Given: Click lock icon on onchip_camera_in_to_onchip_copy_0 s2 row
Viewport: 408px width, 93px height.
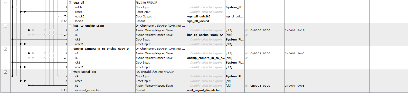Looking at the screenshot, I should [246, 58].
